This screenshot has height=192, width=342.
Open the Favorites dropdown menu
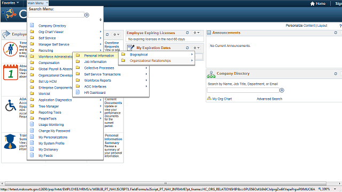(10, 3)
